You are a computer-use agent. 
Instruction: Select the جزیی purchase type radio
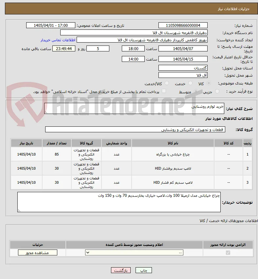tap(217, 91)
